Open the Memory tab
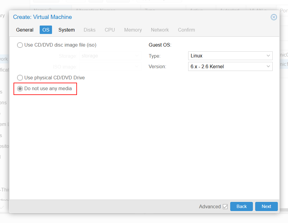Viewport: 288px width, 223px height. point(133,30)
